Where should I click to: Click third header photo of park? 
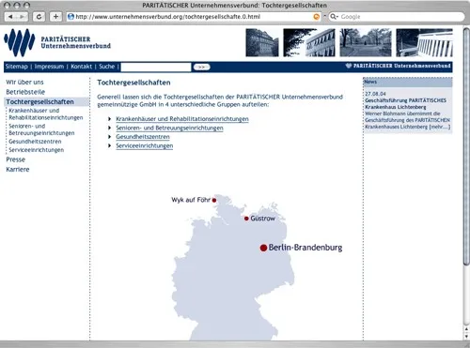coord(366,42)
